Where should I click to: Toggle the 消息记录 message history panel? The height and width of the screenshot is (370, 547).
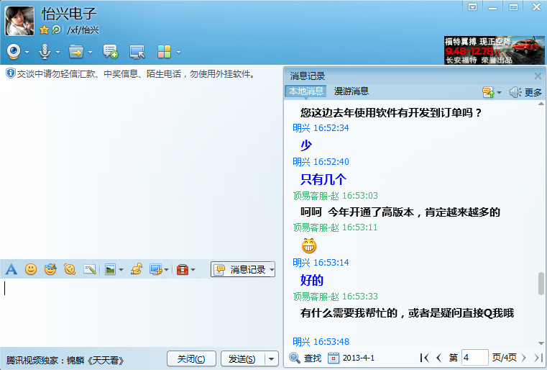[x=242, y=269]
